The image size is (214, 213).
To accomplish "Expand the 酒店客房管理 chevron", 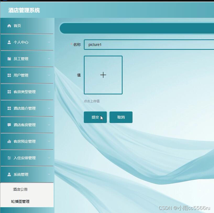I will pos(49,125).
